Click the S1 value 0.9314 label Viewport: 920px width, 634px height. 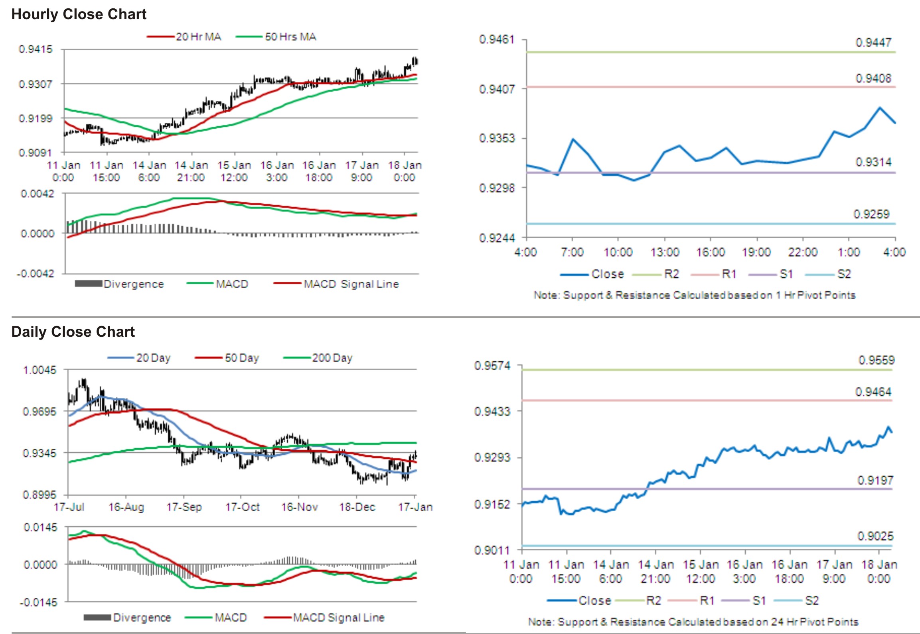(873, 162)
